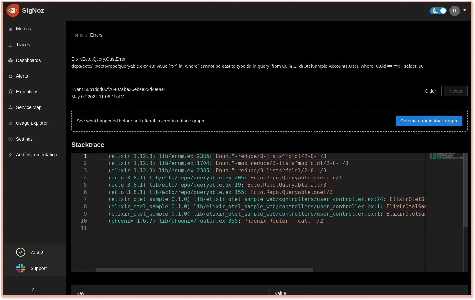Go to Dashboards in the sidebar
Screen dimensions: 475x300
(x=34, y=60)
